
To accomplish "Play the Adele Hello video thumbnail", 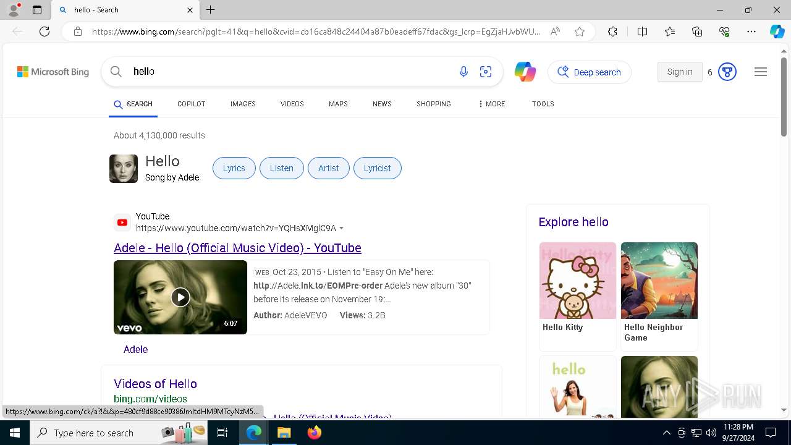I will click(x=180, y=297).
